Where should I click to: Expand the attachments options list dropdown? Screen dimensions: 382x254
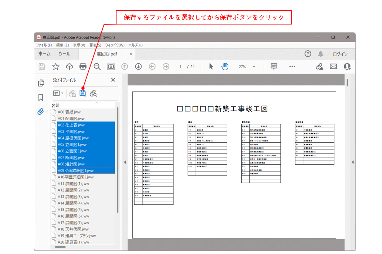coord(58,93)
